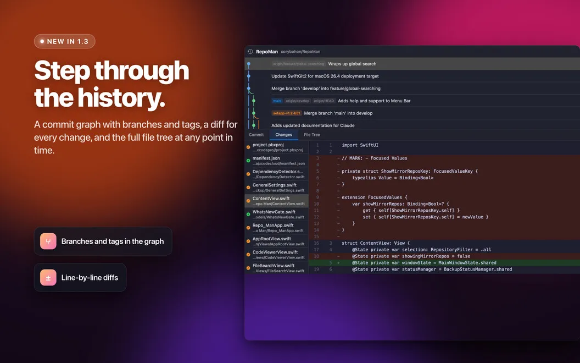Click the graph node for 'Wraps up global search'
Screen dimensions: 580x363
[x=249, y=64]
